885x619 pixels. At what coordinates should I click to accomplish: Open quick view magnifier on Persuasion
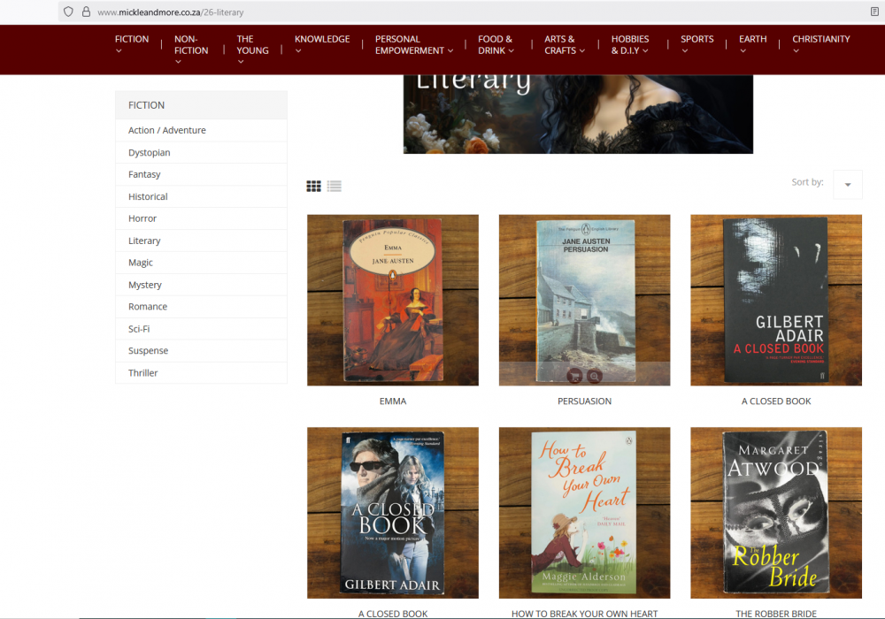594,375
